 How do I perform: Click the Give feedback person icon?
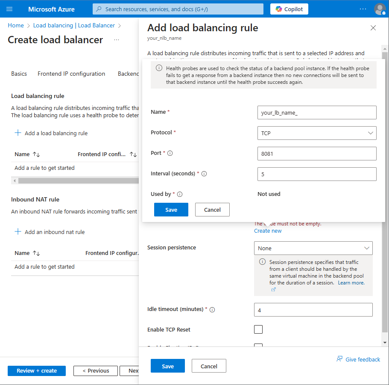click(x=339, y=359)
